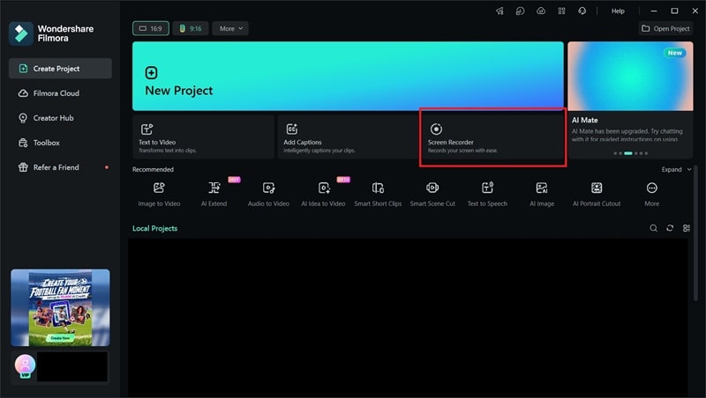Open Audio to Video feature
This screenshot has height=398, width=706.
click(268, 194)
